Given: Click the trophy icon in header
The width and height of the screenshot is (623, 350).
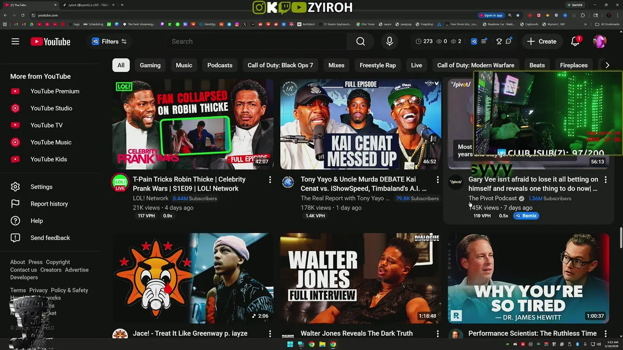Looking at the screenshot, I should (499, 41).
